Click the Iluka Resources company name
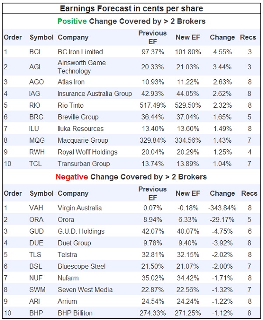The height and width of the screenshot is (320, 263). pos(81,129)
